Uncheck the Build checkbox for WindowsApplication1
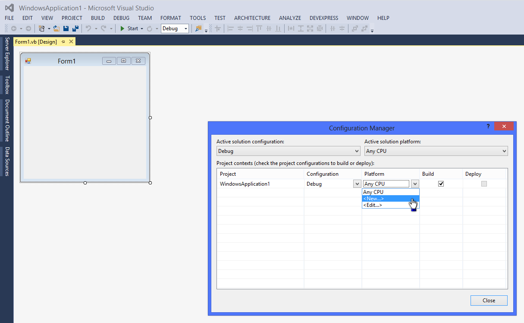 click(x=441, y=184)
